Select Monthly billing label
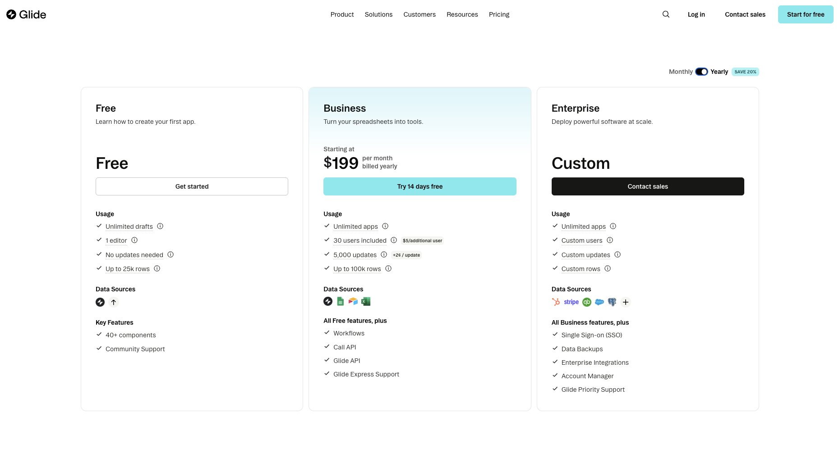Image resolution: width=839 pixels, height=453 pixels. tap(681, 72)
